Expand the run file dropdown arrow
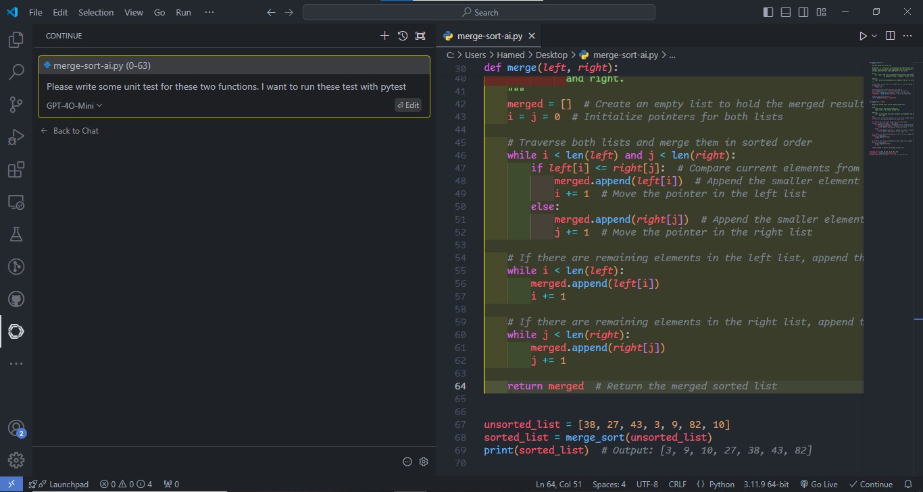Image resolution: width=923 pixels, height=492 pixels. [x=874, y=36]
